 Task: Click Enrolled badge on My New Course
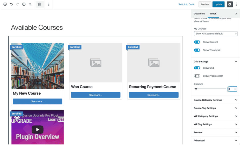point(17,47)
